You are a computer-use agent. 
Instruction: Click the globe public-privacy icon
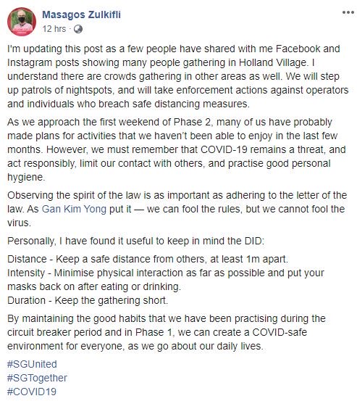(78, 29)
